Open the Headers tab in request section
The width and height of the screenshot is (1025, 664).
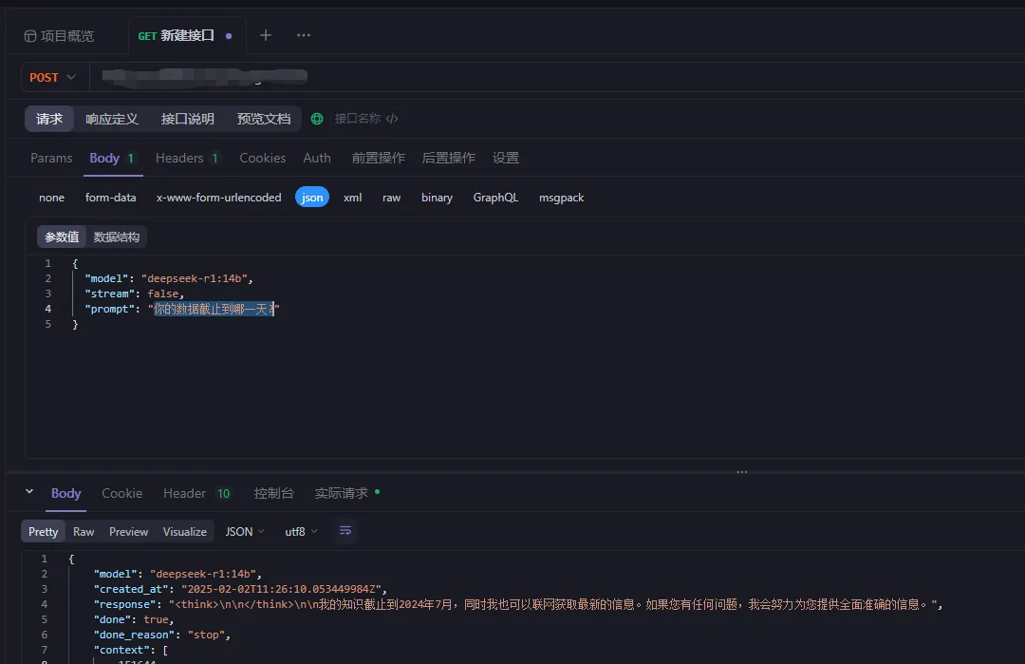[x=180, y=158]
